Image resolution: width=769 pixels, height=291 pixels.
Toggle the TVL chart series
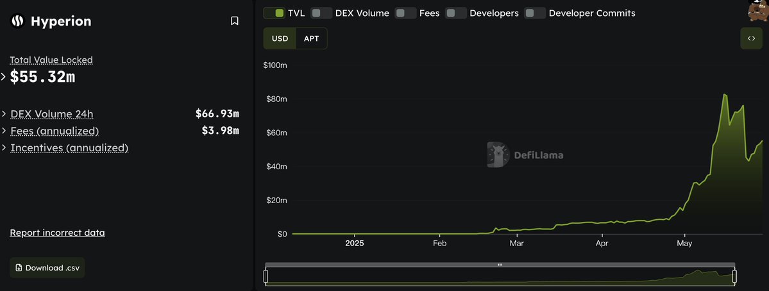[x=274, y=13]
